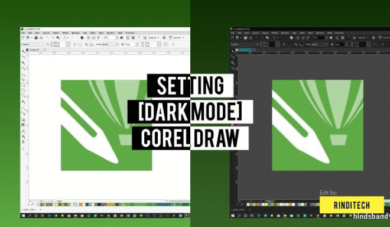Image resolution: width=390 pixels, height=227 pixels.
Task: Open Options gear in the dark window toolbar
Action: [x=373, y=38]
